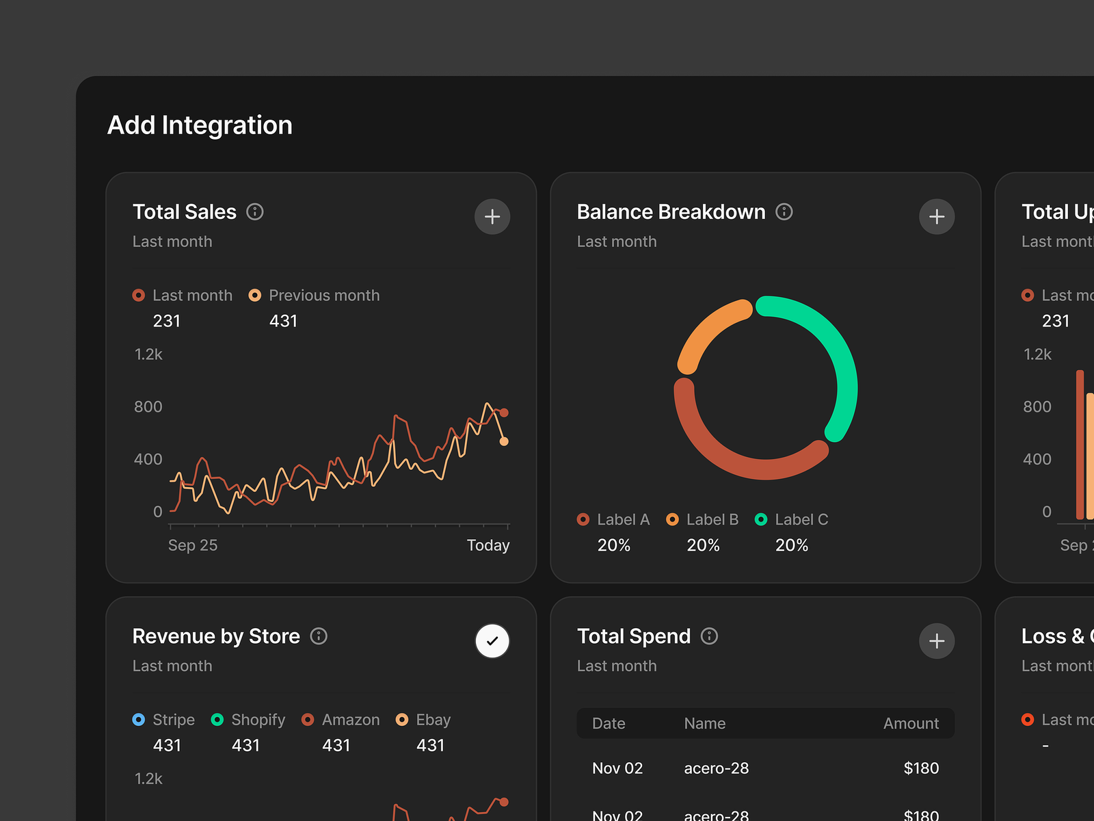Toggle the Ebay store legend
The image size is (1094, 821).
tap(423, 720)
